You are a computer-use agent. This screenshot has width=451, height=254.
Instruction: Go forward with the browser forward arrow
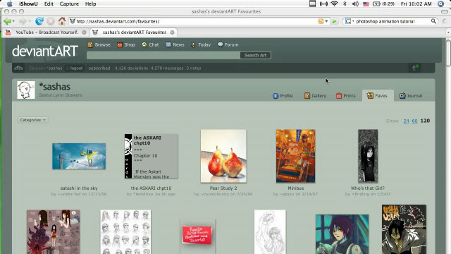23,21
